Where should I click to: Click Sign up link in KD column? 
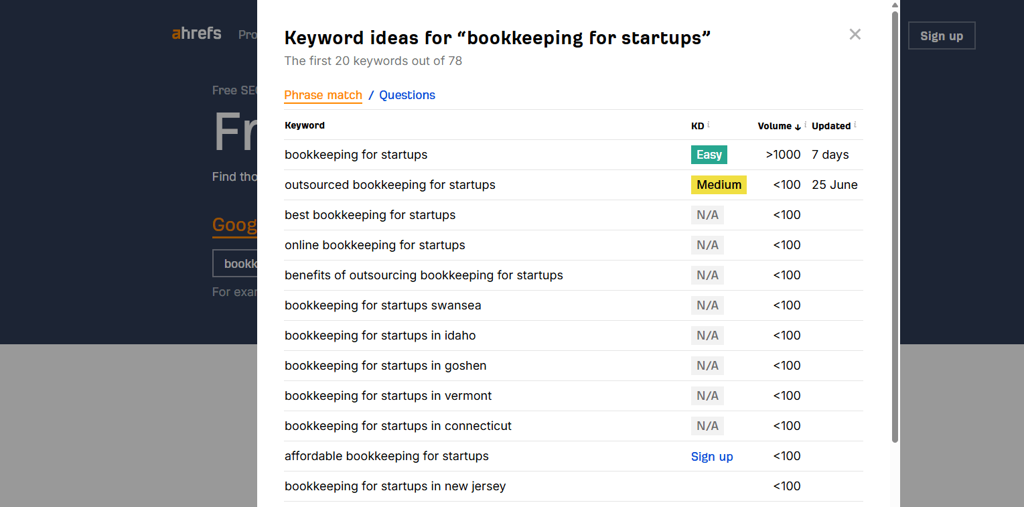point(712,457)
